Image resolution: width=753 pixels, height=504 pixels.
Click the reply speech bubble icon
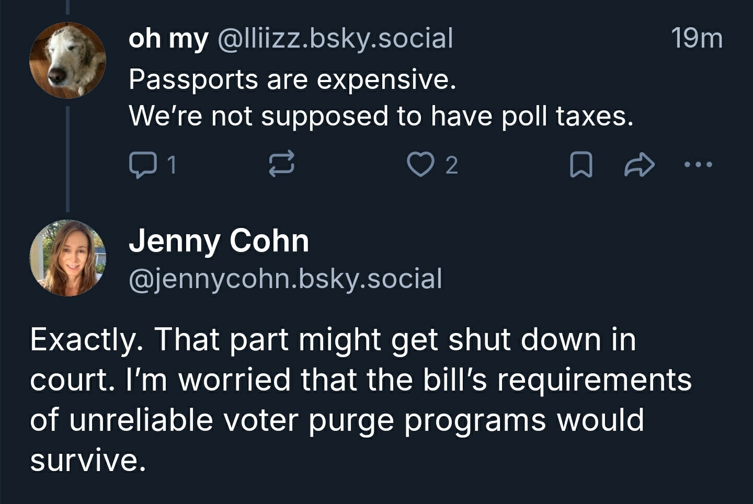[x=142, y=165]
